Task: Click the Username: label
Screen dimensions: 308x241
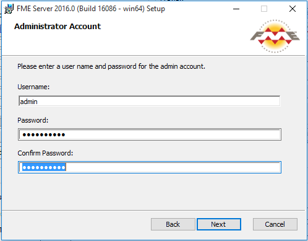Action: (x=33, y=87)
